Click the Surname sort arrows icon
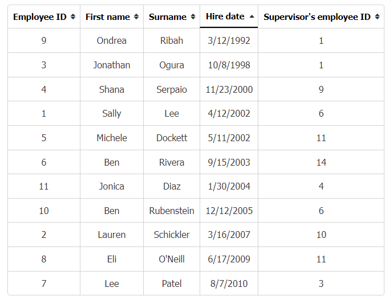This screenshot has height=300, width=389. pyautogui.click(x=193, y=17)
